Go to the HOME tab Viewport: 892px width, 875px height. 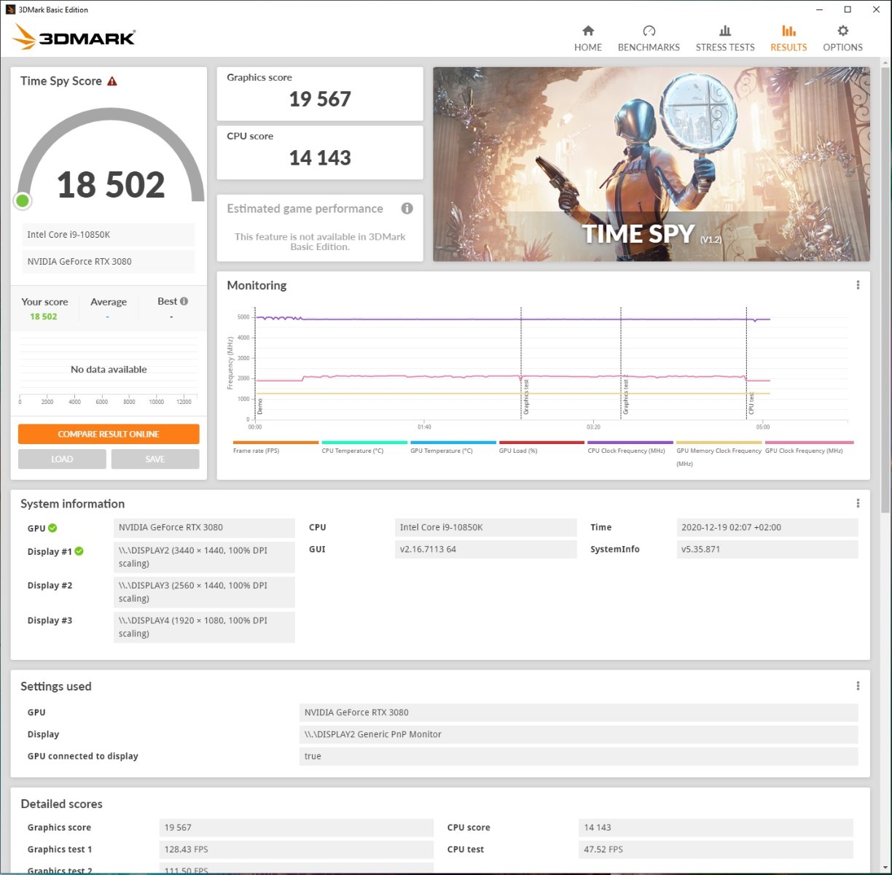pyautogui.click(x=588, y=39)
